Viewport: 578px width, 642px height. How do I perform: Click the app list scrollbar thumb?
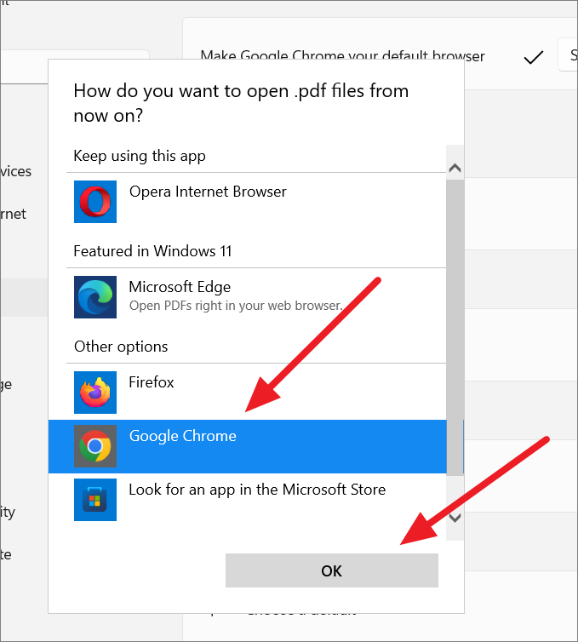455,328
